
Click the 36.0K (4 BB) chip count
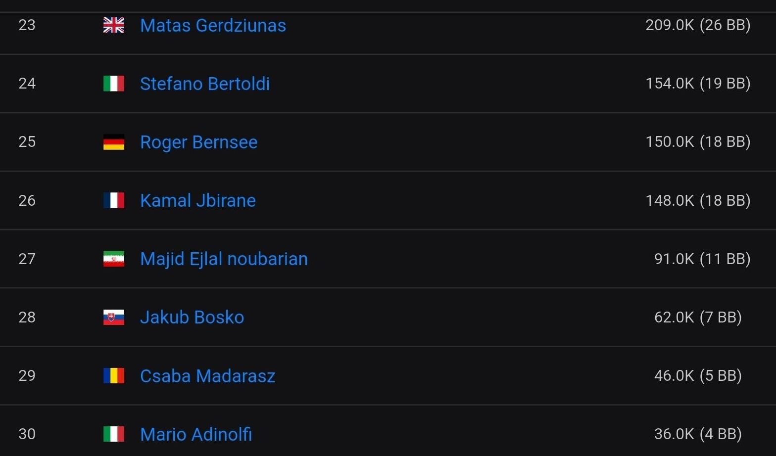tap(698, 434)
